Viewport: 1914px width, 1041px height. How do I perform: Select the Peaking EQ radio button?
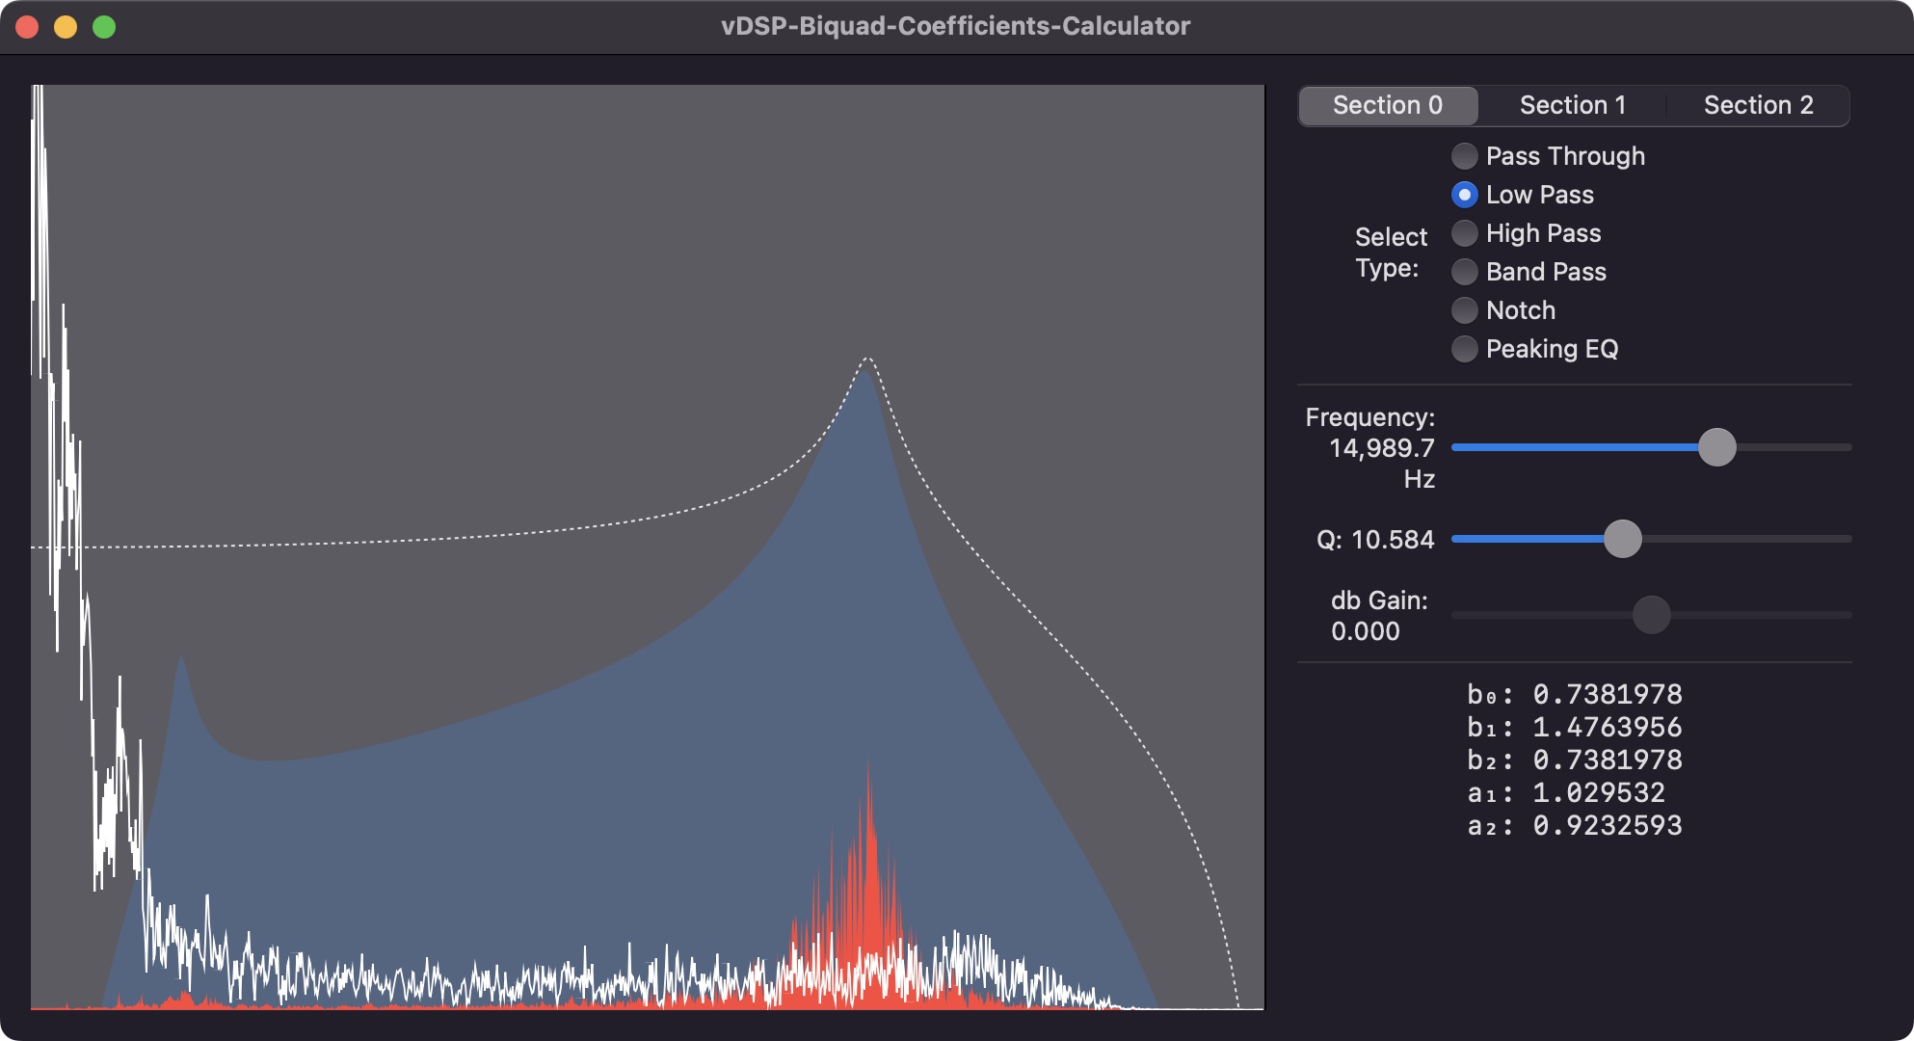(x=1464, y=349)
